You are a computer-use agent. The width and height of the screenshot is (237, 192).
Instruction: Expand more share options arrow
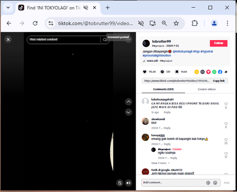click(x=226, y=72)
